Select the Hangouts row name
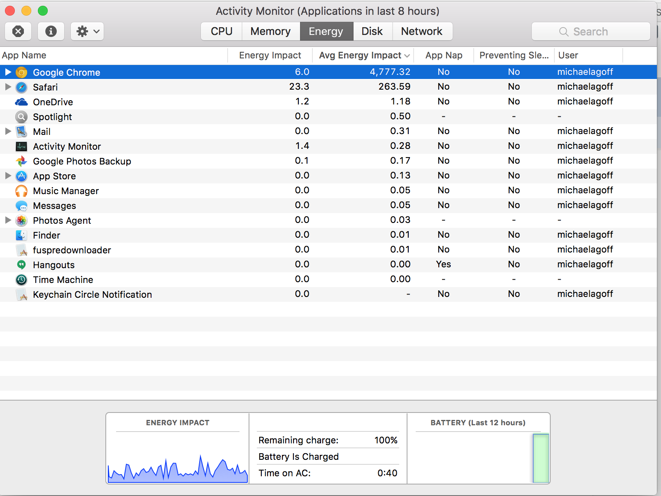Image resolution: width=661 pixels, height=496 pixels. [x=54, y=265]
